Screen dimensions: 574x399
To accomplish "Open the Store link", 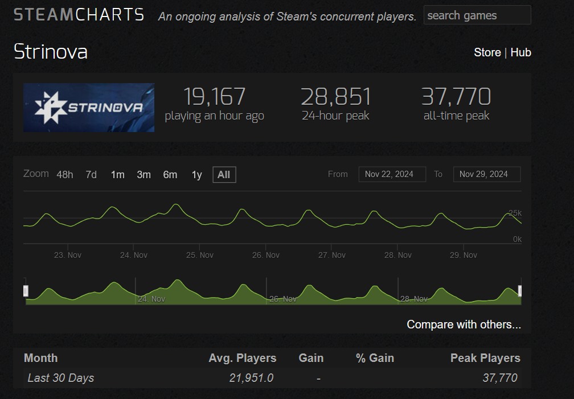I will pyautogui.click(x=487, y=52).
